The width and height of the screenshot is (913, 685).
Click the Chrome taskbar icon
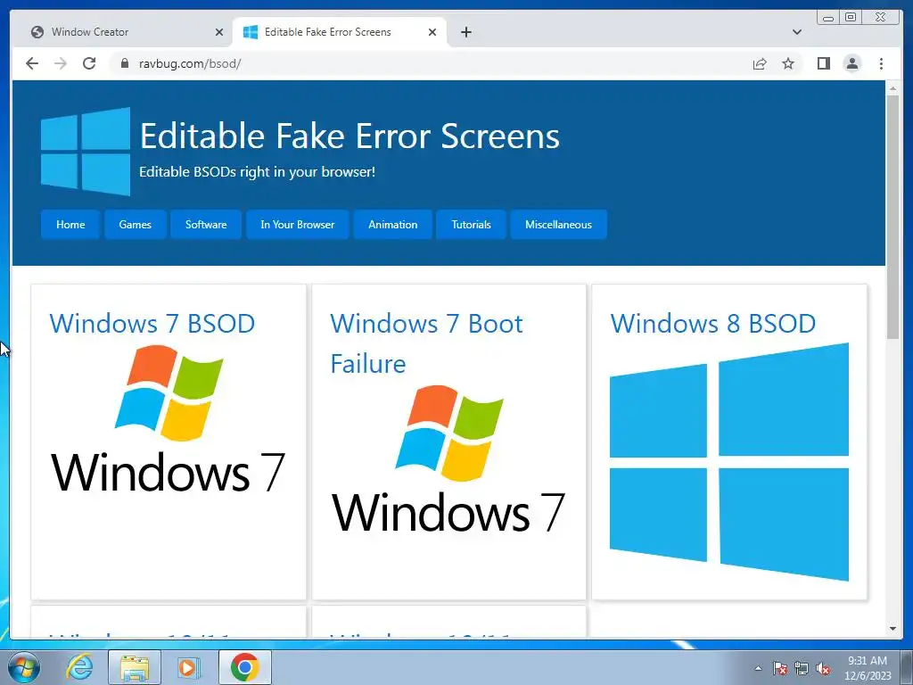pyautogui.click(x=244, y=667)
